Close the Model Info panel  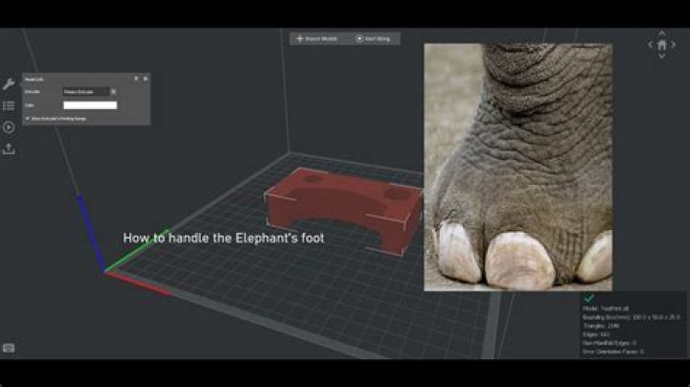pos(145,79)
